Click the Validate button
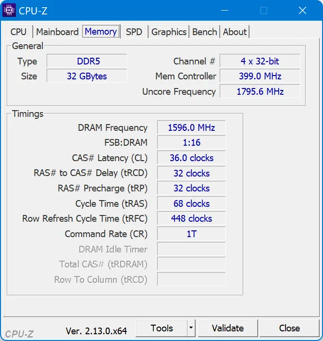Image resolution: width=323 pixels, height=341 pixels. coord(228,328)
